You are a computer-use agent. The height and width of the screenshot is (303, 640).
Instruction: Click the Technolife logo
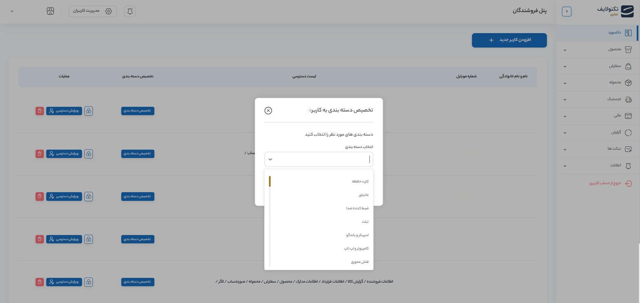tap(616, 11)
